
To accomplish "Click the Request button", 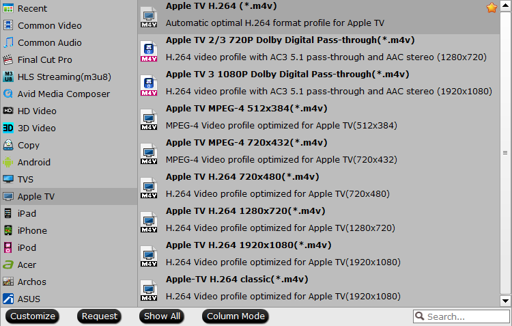I will pyautogui.click(x=99, y=316).
